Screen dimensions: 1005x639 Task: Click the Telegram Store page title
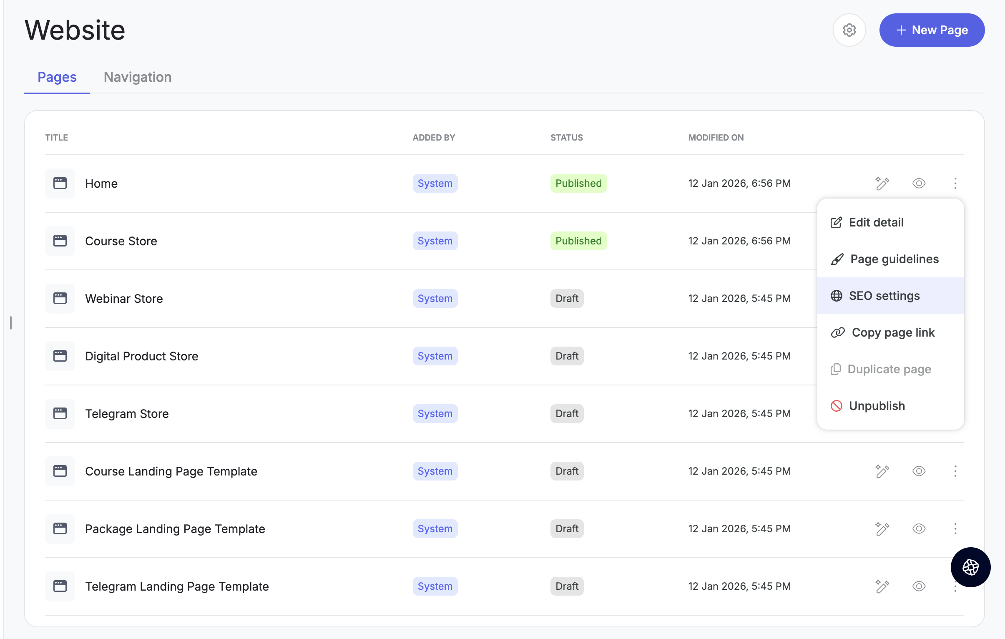[127, 414]
